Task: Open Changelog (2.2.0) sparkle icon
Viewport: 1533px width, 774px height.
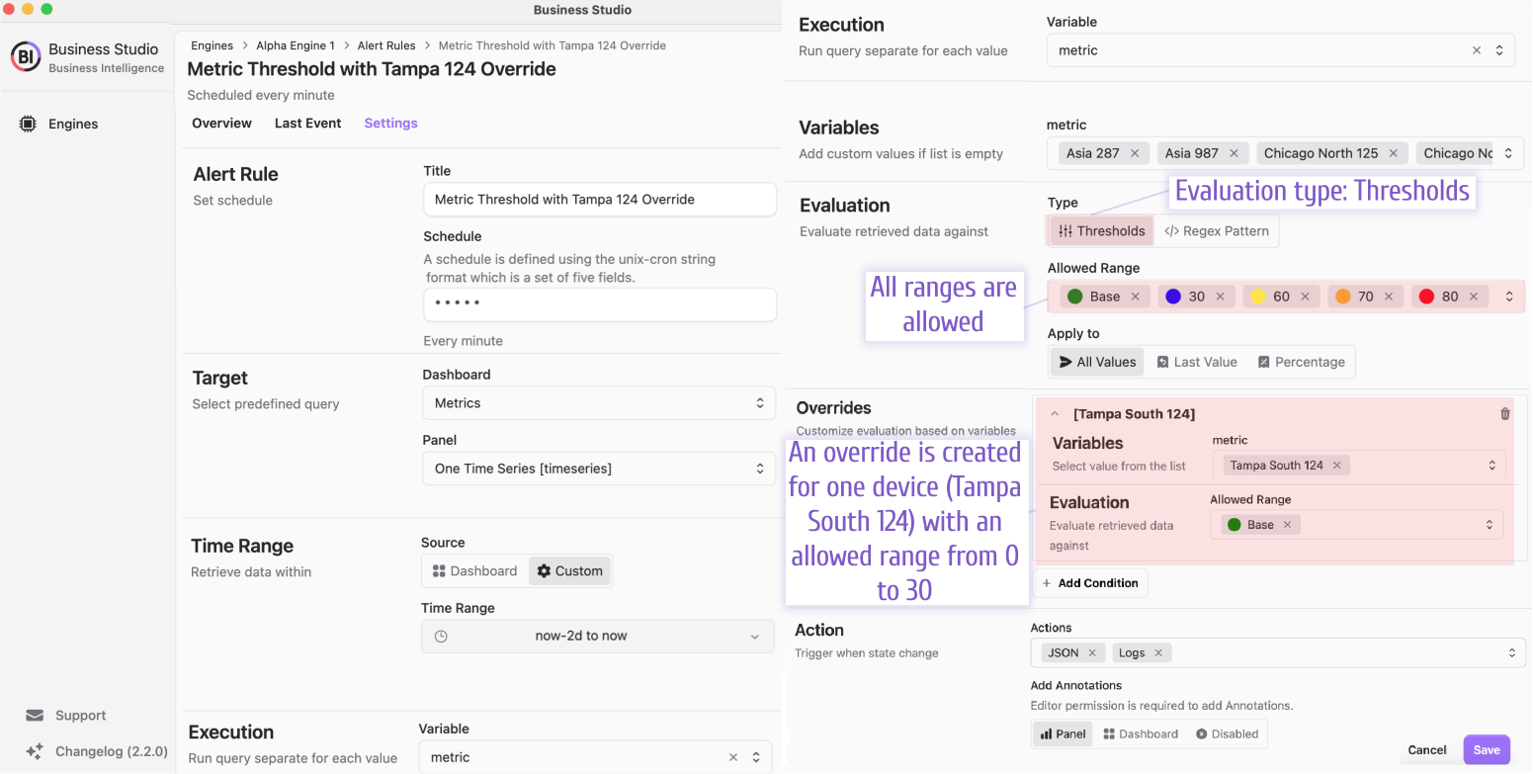Action: [35, 751]
